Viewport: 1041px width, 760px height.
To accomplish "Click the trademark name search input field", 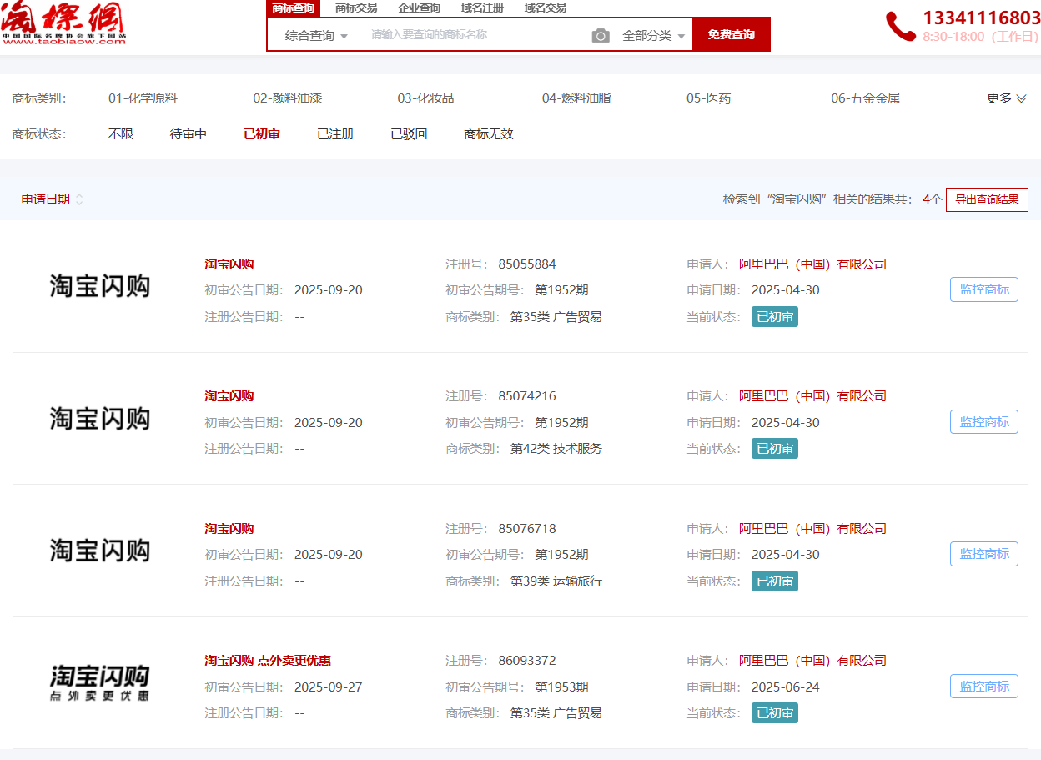I will pyautogui.click(x=475, y=35).
